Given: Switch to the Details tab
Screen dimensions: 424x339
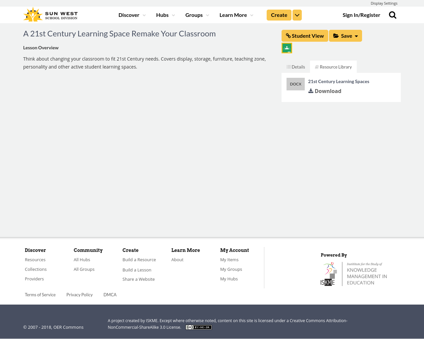Looking at the screenshot, I should [x=296, y=67].
